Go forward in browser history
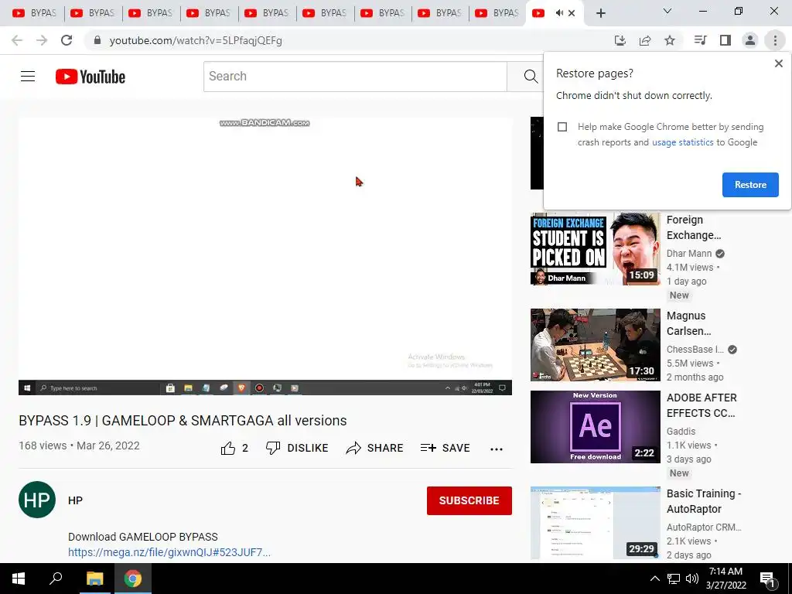The height and width of the screenshot is (594, 792). pos(42,40)
